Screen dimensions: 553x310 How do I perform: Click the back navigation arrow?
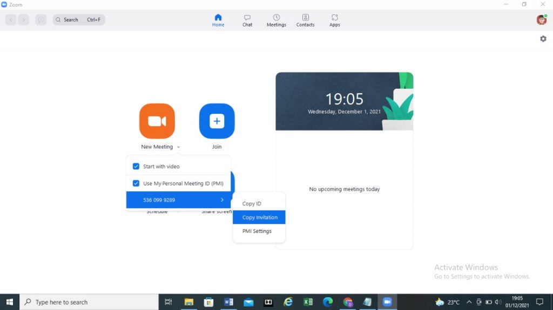[11, 20]
